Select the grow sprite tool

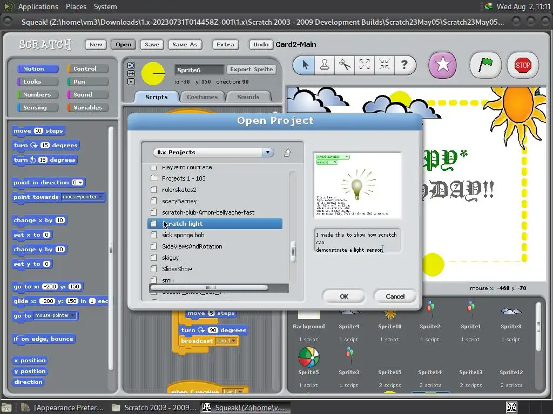point(365,65)
